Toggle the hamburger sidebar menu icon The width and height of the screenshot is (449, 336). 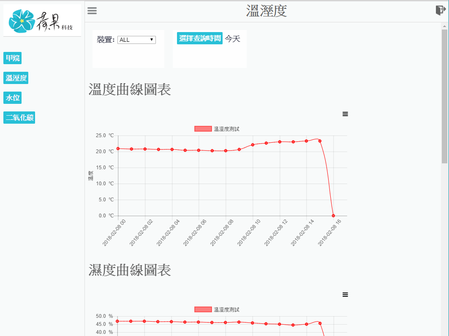pos(92,11)
